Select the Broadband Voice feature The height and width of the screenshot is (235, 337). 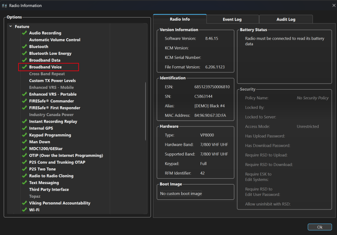(45, 67)
